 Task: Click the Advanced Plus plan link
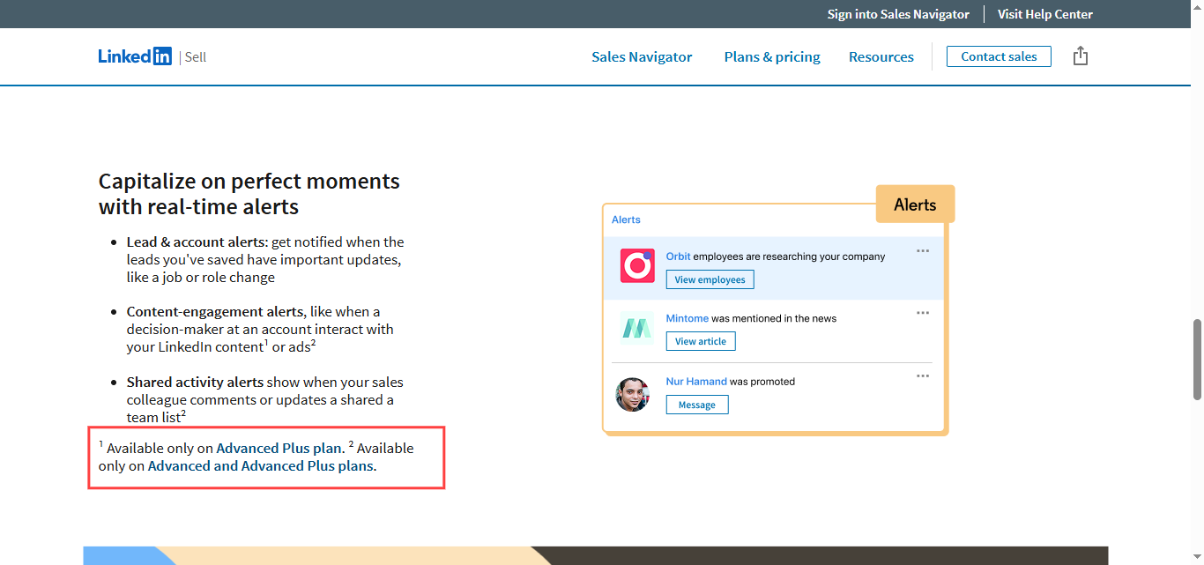(x=279, y=448)
